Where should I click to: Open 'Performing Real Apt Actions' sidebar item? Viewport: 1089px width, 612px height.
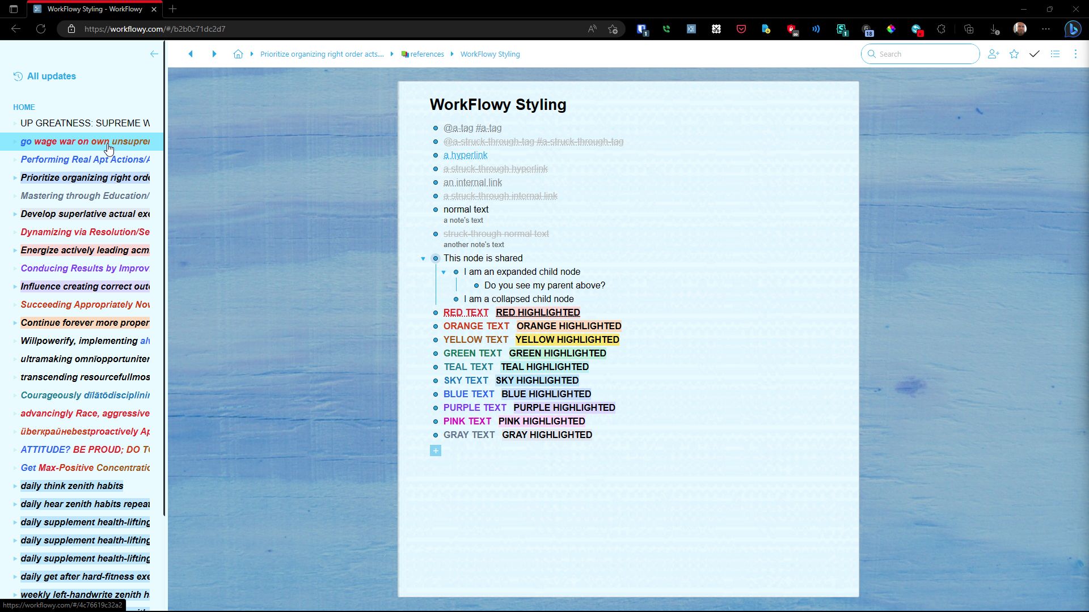pyautogui.click(x=85, y=160)
